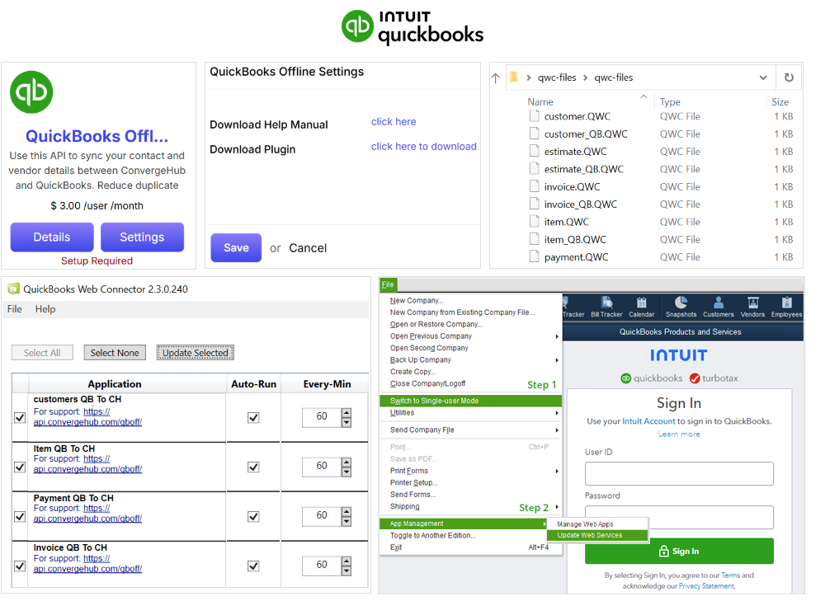Viewport: 825px width, 601px height.
Task: Choose Manage Web Apps submenu item
Action: point(597,524)
